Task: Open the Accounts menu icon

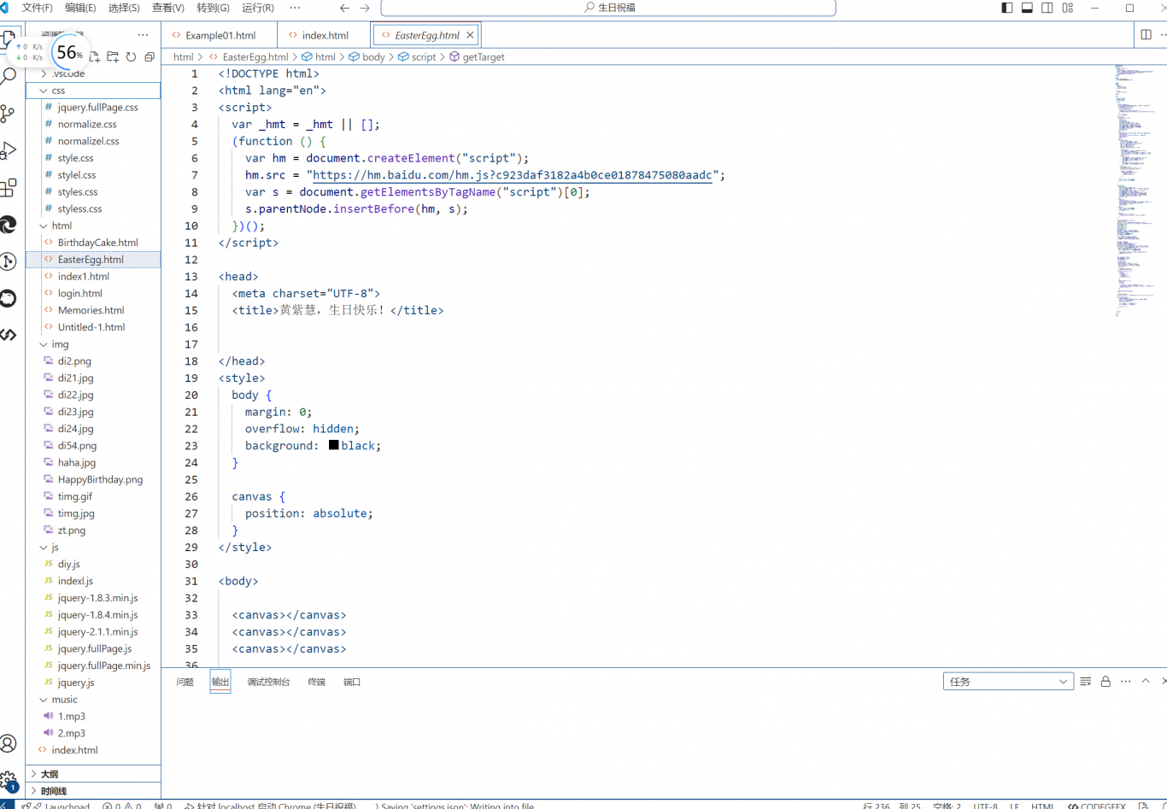Action: click(x=9, y=744)
